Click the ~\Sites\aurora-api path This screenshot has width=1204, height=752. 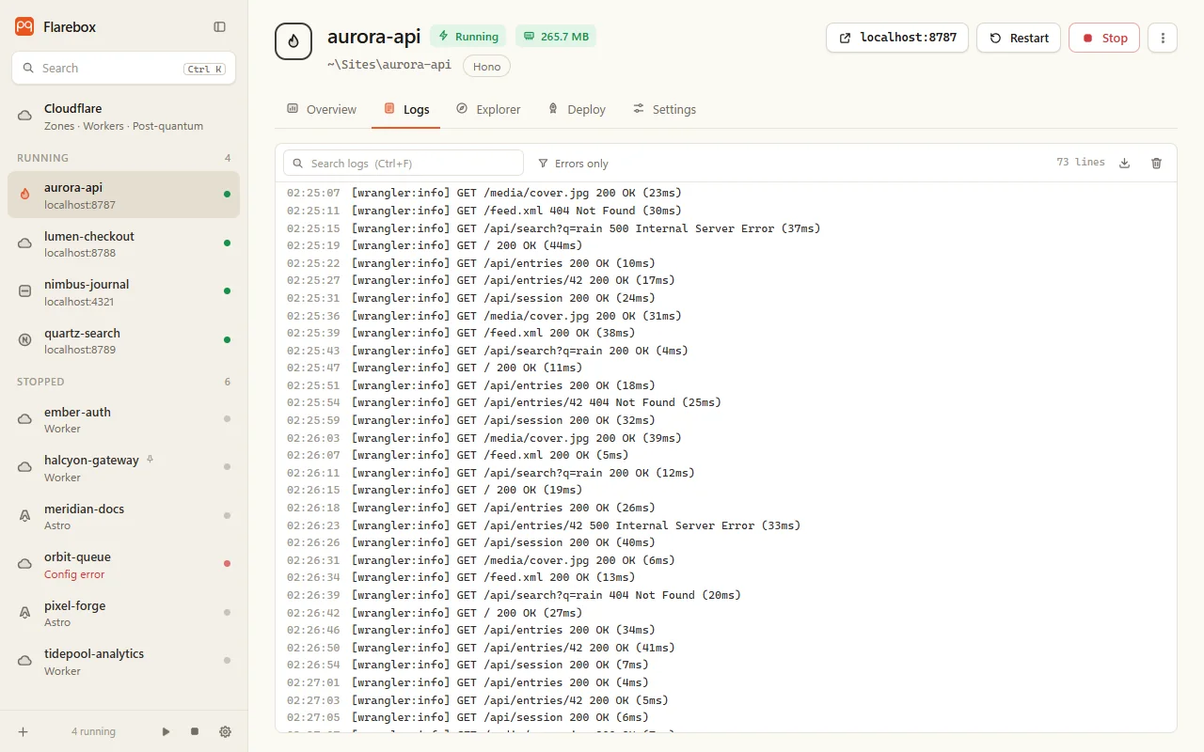[x=389, y=65]
